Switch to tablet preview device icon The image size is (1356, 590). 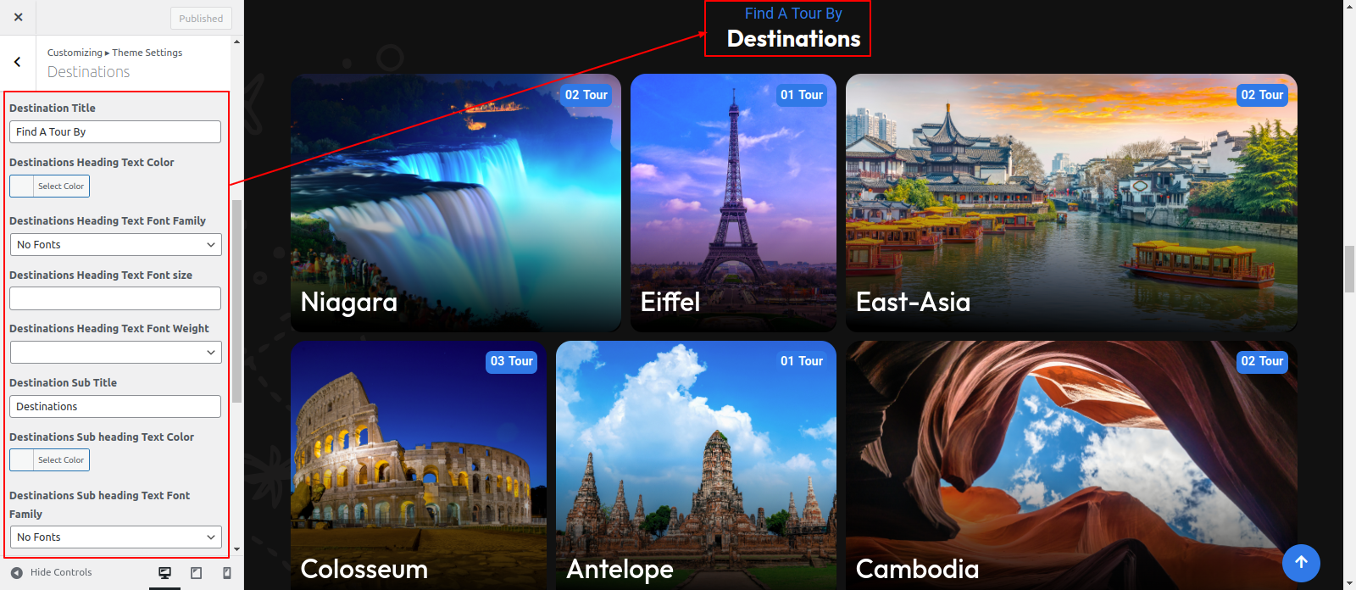pyautogui.click(x=196, y=573)
